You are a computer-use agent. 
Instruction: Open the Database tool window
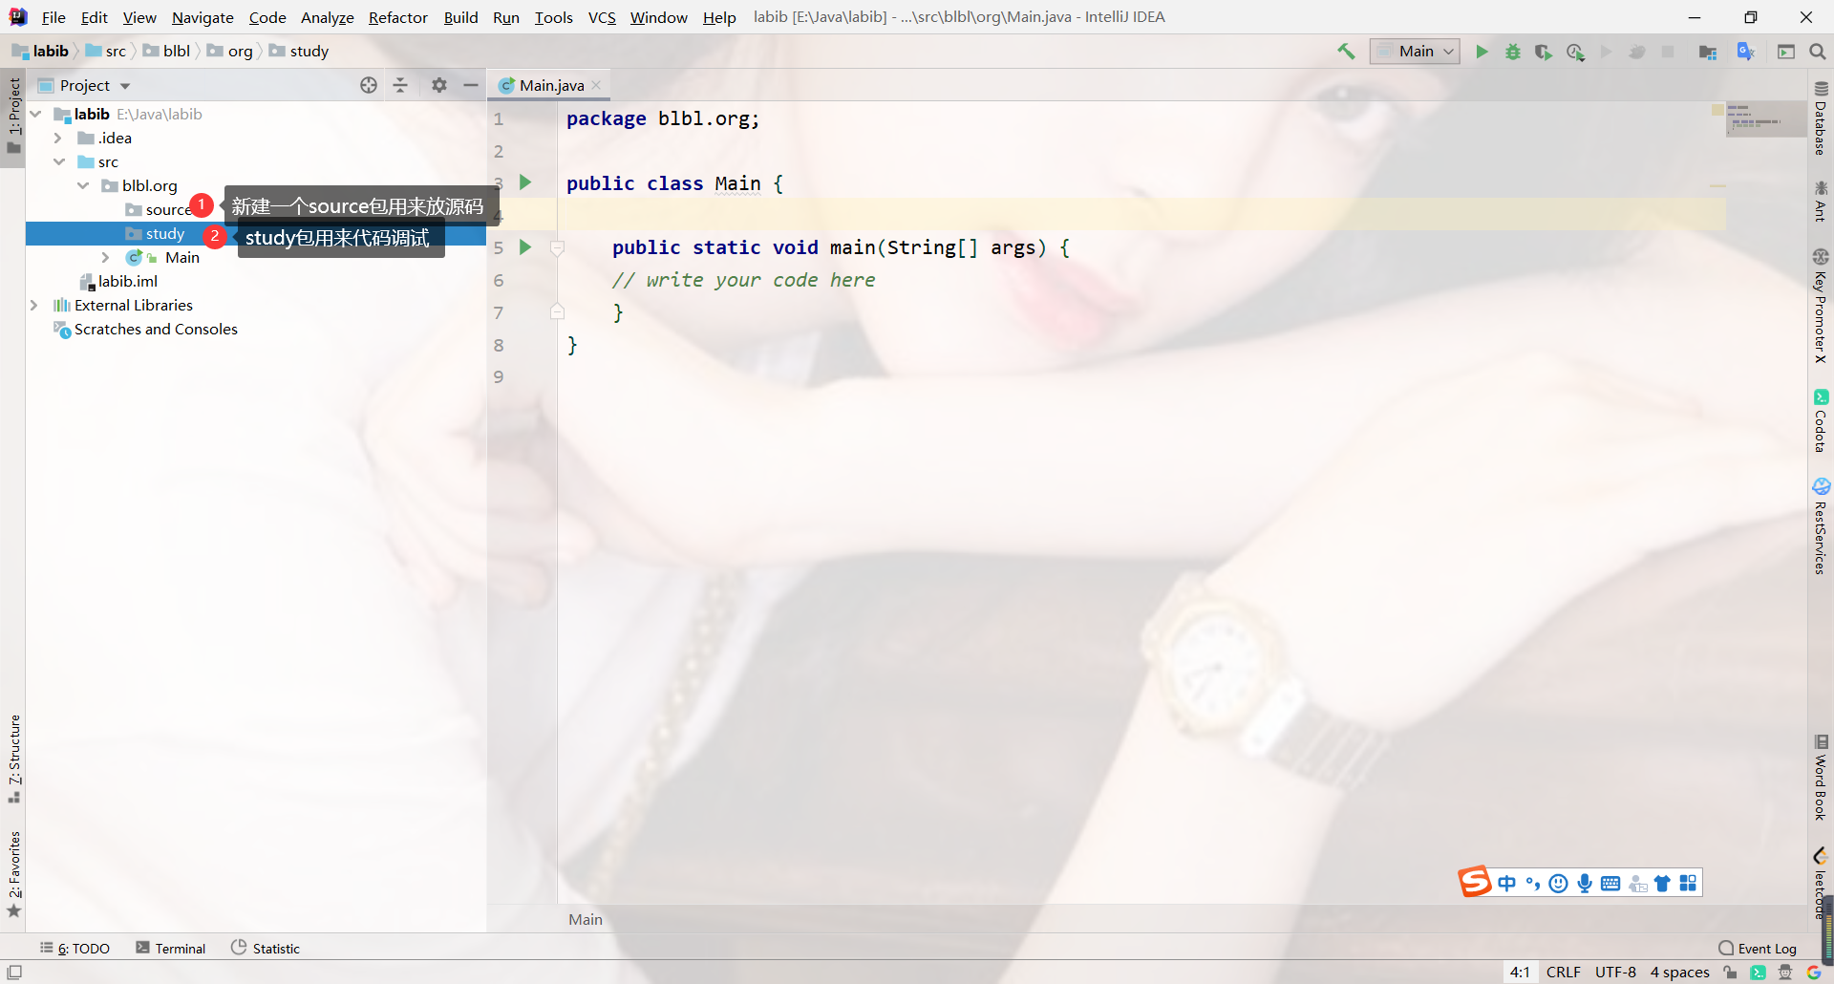click(1821, 119)
